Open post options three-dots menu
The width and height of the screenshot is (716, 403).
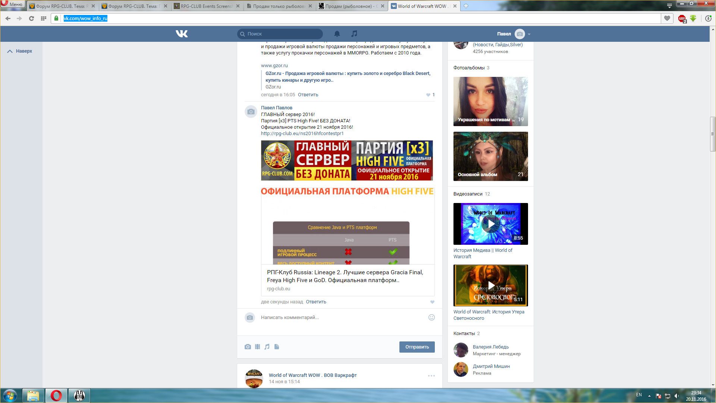[431, 376]
